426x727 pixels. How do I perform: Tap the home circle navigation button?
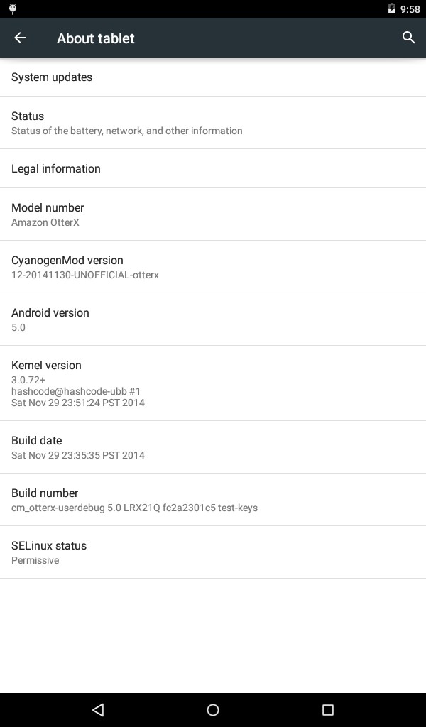213,709
